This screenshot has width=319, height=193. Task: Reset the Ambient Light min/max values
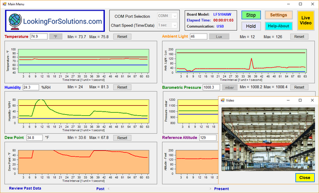click(x=299, y=37)
